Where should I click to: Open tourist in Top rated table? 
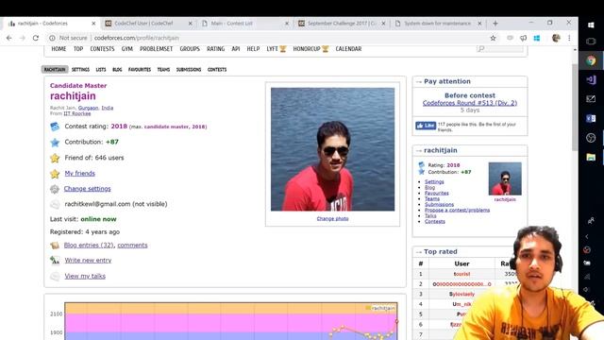click(461, 274)
